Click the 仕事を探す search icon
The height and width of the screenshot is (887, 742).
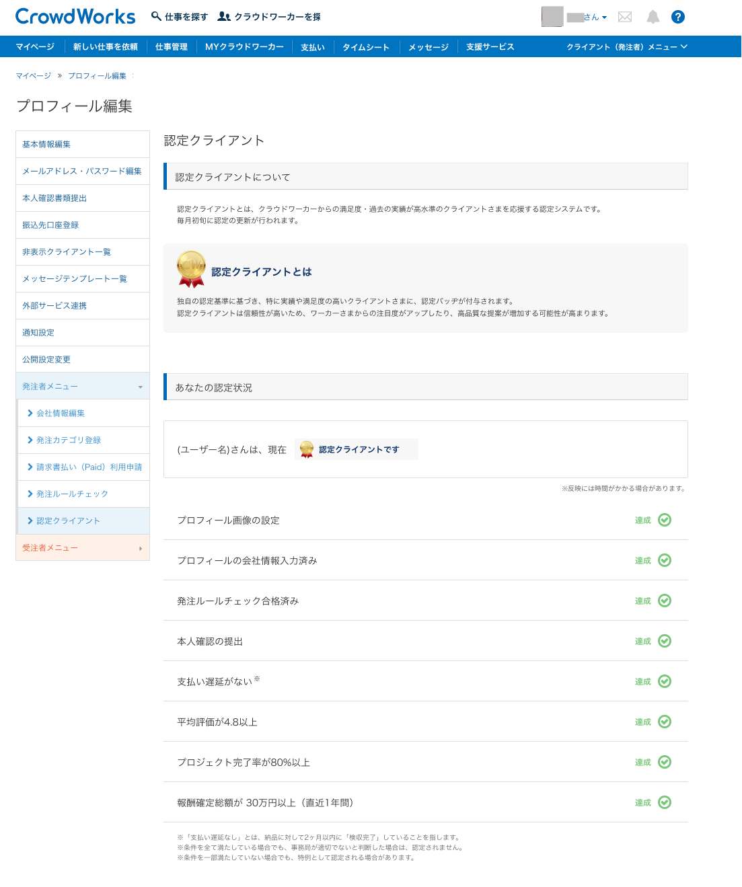pos(156,16)
